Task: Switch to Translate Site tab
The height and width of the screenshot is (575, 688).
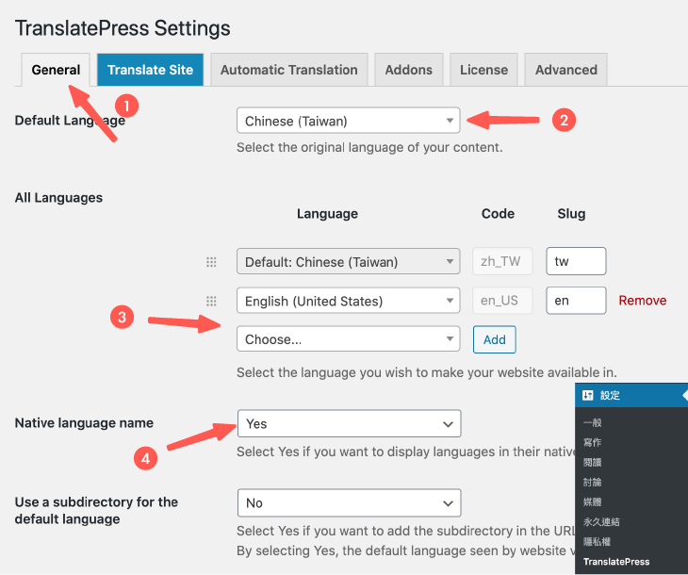Action: pyautogui.click(x=150, y=70)
